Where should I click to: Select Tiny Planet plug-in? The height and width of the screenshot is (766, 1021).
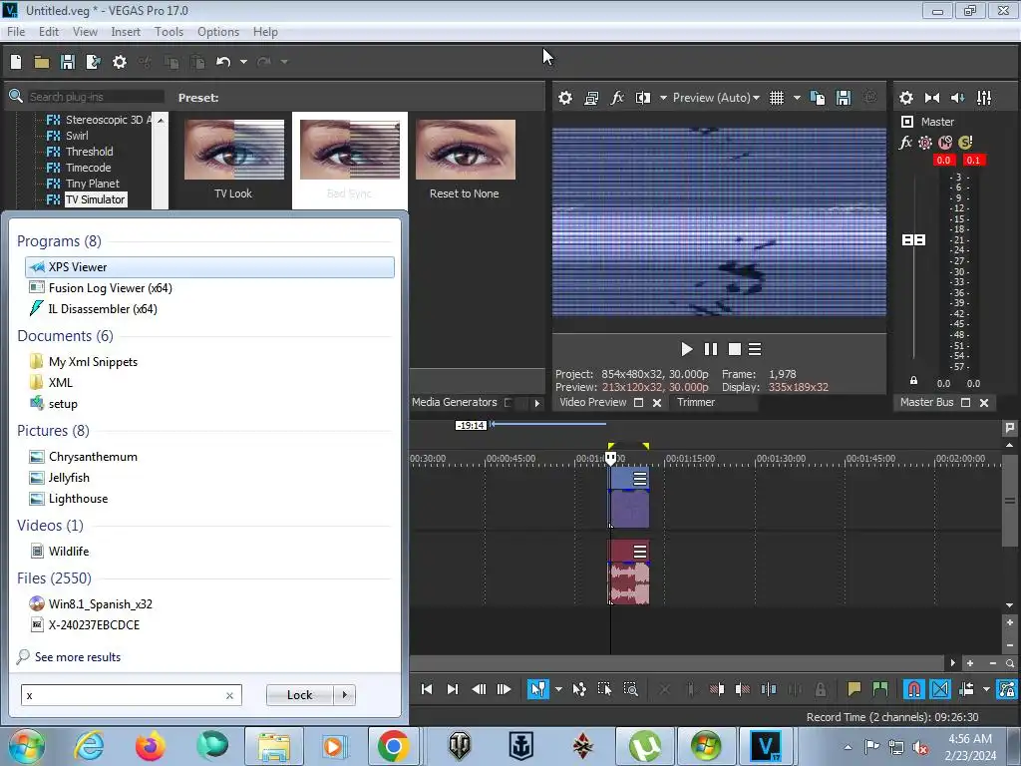93,184
